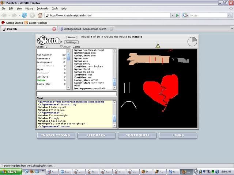Image resolution: width=234 pixels, height=175 pixels.
Task: Click the green Go arrow button
Action: point(177,15)
